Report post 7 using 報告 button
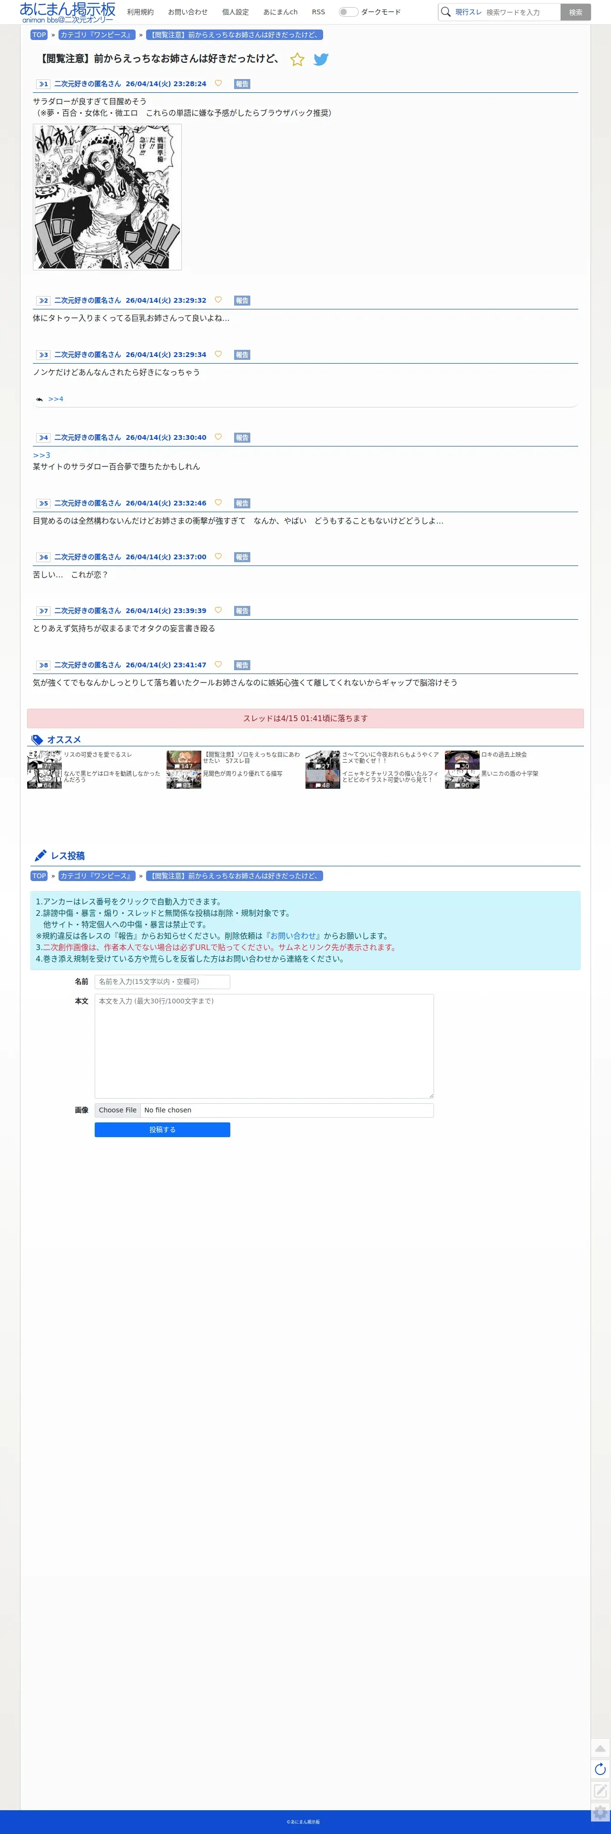 pos(242,611)
